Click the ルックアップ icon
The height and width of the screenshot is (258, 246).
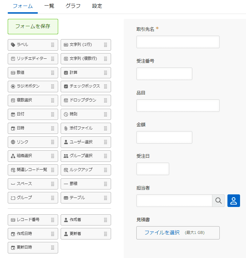click(66, 170)
